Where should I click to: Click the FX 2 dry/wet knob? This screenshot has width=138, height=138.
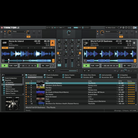(102, 32)
